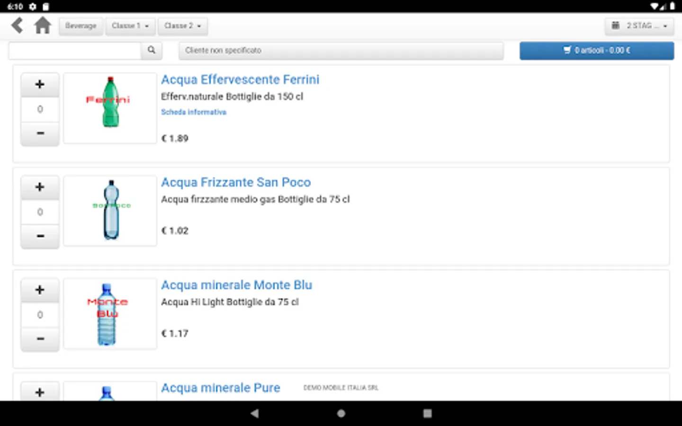Open the cart 0 articoli button
Screen dimensions: 682x426
point(597,51)
